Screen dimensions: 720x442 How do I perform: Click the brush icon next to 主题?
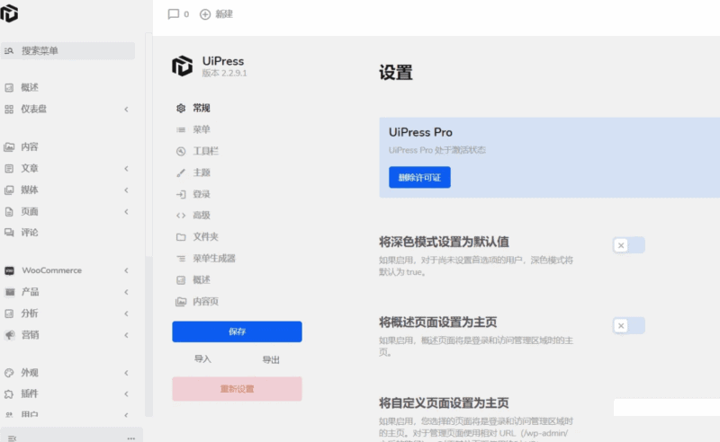(181, 172)
